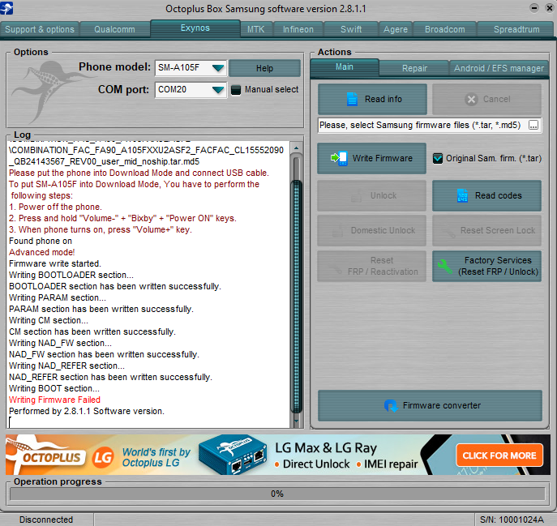Viewport: 557px width, 526px height.
Task: Click 'Writing CM section...' log line
Action: pos(49,320)
